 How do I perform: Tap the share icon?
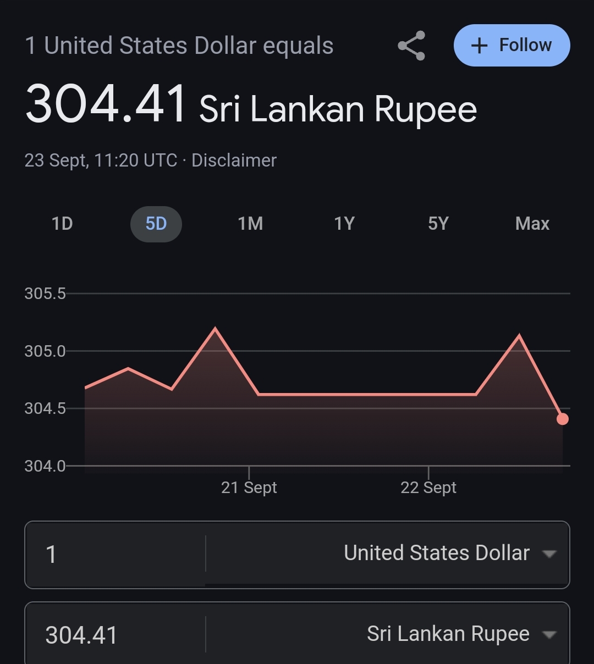[x=411, y=46]
